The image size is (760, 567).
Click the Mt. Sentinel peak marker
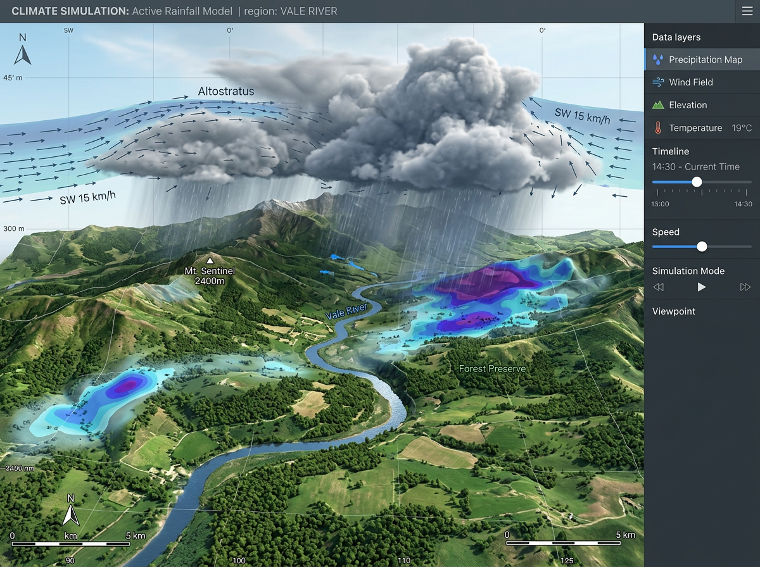tap(210, 260)
